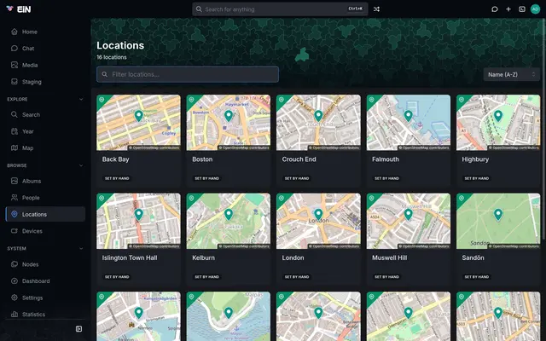Click the Map icon in sidebar
546x341 pixels.
tap(15, 147)
